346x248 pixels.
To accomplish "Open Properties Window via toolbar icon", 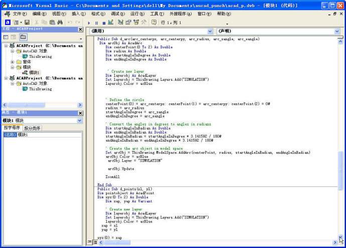I will [128, 22].
